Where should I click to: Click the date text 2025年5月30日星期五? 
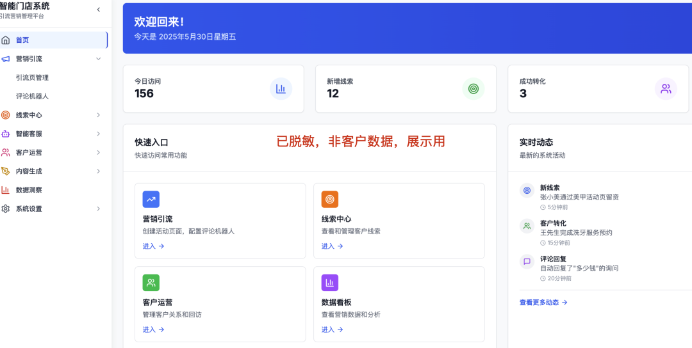point(197,37)
